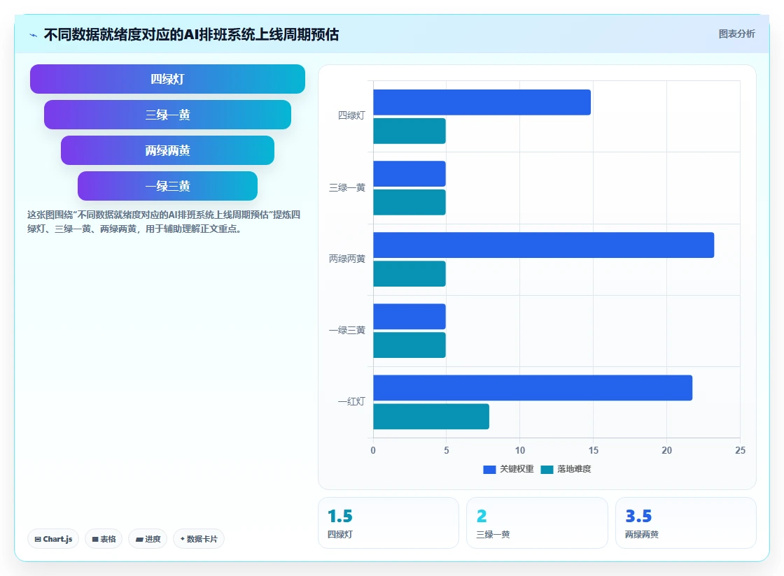
Task: Click the 一红灯 blue 关键权重 bar
Action: pyautogui.click(x=533, y=388)
